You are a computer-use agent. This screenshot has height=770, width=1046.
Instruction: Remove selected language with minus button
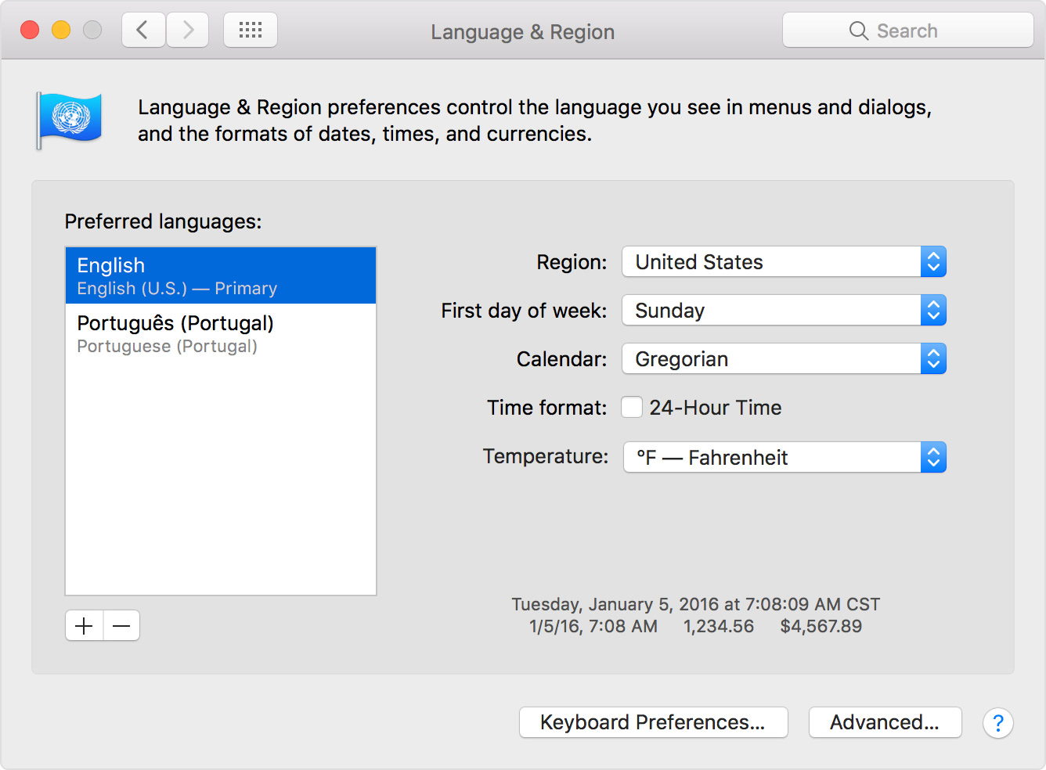click(x=121, y=626)
